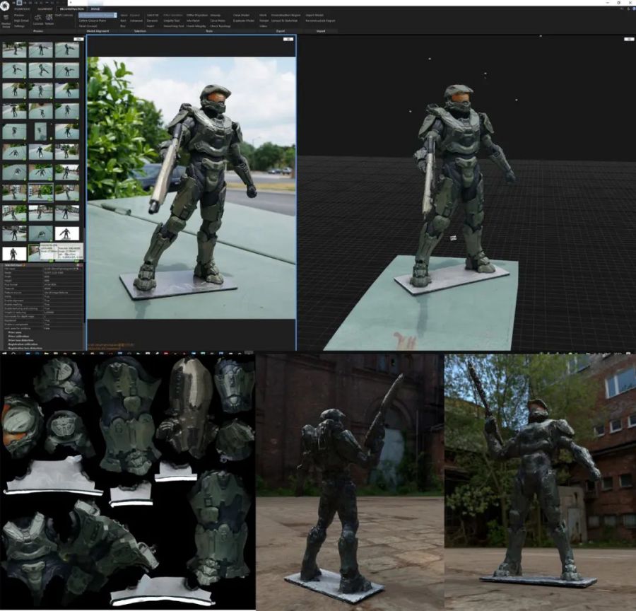Start Normal Detail reconstruction
This screenshot has height=611, width=636.
click(x=6, y=21)
